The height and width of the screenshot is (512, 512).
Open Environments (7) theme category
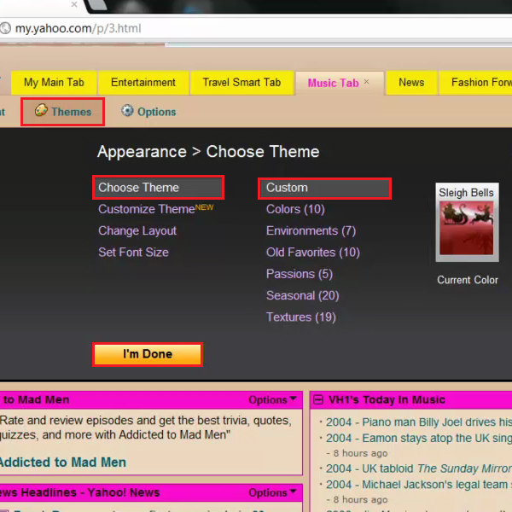[x=311, y=231]
